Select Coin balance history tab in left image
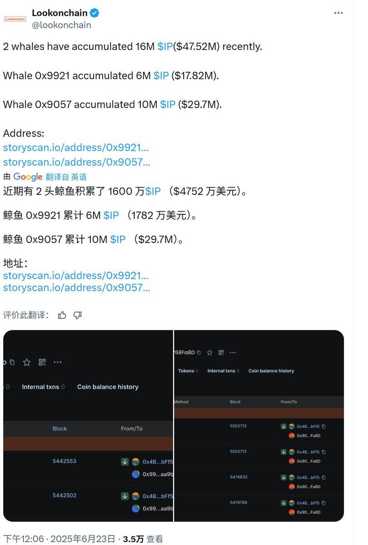368x545 pixels. click(108, 387)
